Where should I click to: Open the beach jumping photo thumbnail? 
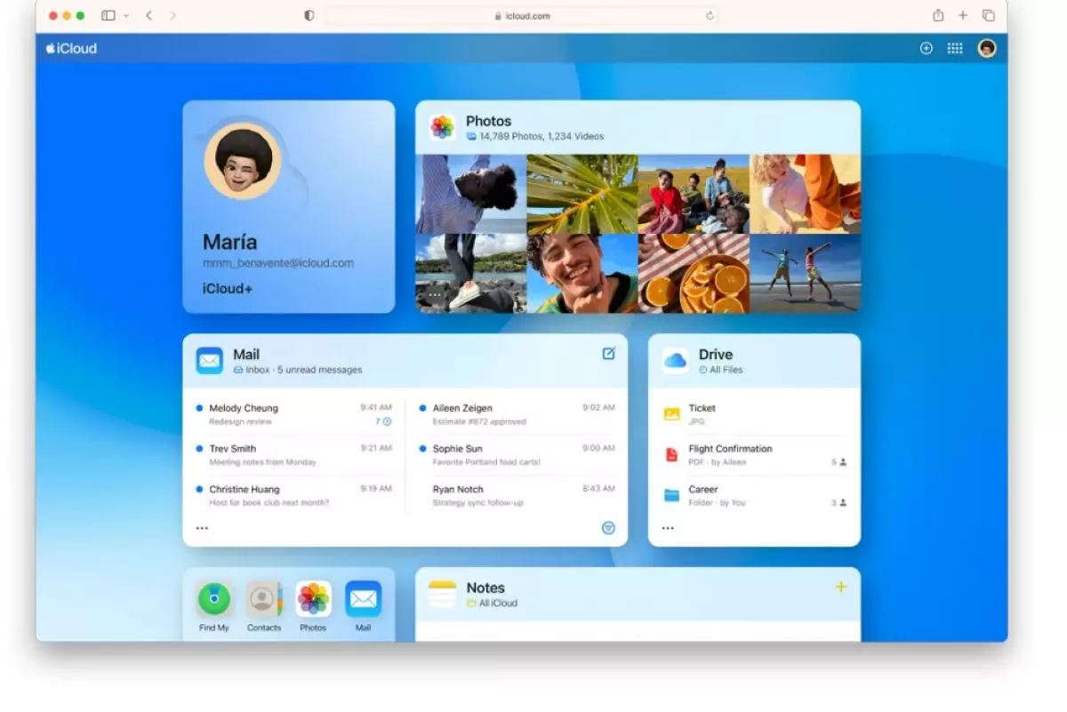(806, 274)
